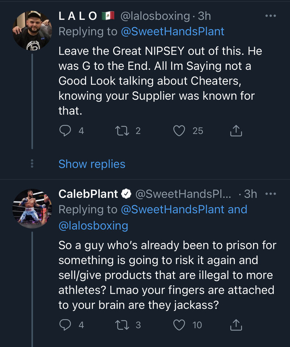Open CalebPlant's profile picture
The width and height of the screenshot is (290, 347).
32,208
